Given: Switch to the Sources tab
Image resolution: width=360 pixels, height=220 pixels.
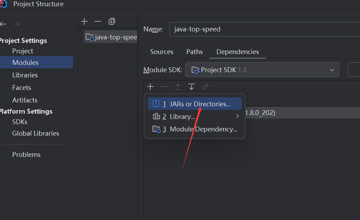Looking at the screenshot, I should click(x=161, y=52).
